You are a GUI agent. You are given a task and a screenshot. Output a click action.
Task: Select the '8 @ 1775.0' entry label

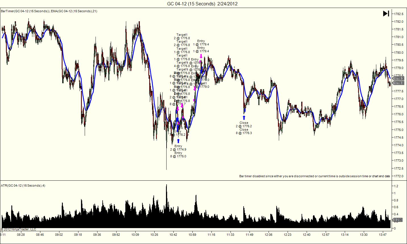pos(178,156)
